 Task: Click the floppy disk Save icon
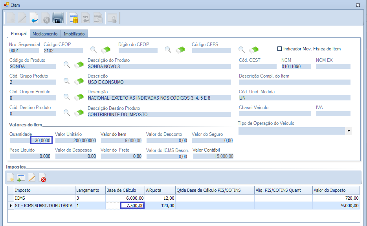58,18
